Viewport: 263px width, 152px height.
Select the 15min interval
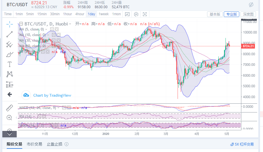click(x=42, y=14)
